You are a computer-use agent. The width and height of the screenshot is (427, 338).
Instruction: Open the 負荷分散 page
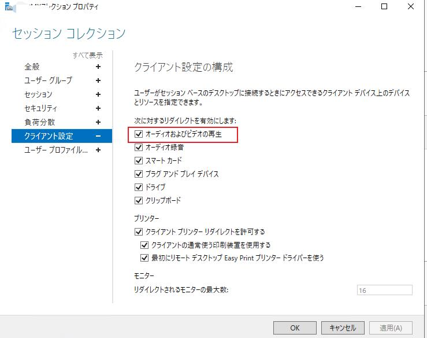[x=40, y=122]
